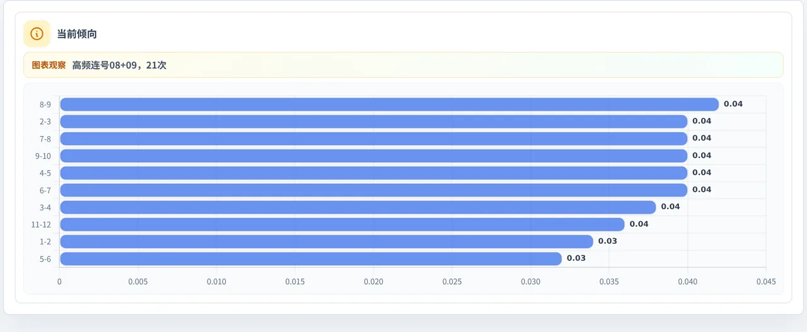Viewport: 807px width, 332px height.
Task: Click the 2-3 horizontal bar
Action: [373, 121]
